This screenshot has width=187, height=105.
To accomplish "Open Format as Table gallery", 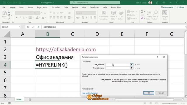I will 113,15.
